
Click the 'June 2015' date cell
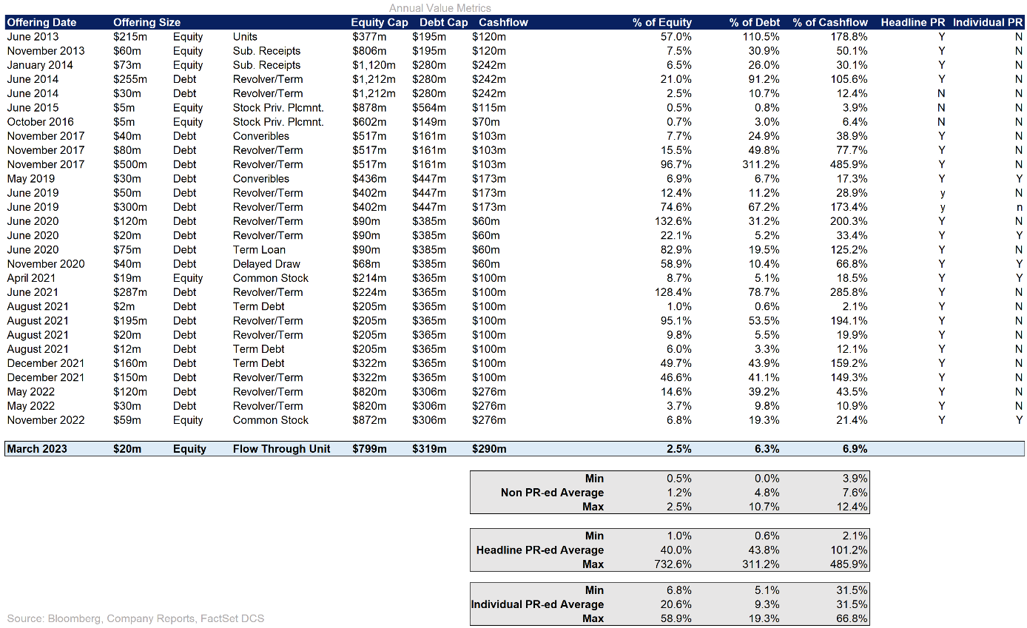click(x=33, y=107)
